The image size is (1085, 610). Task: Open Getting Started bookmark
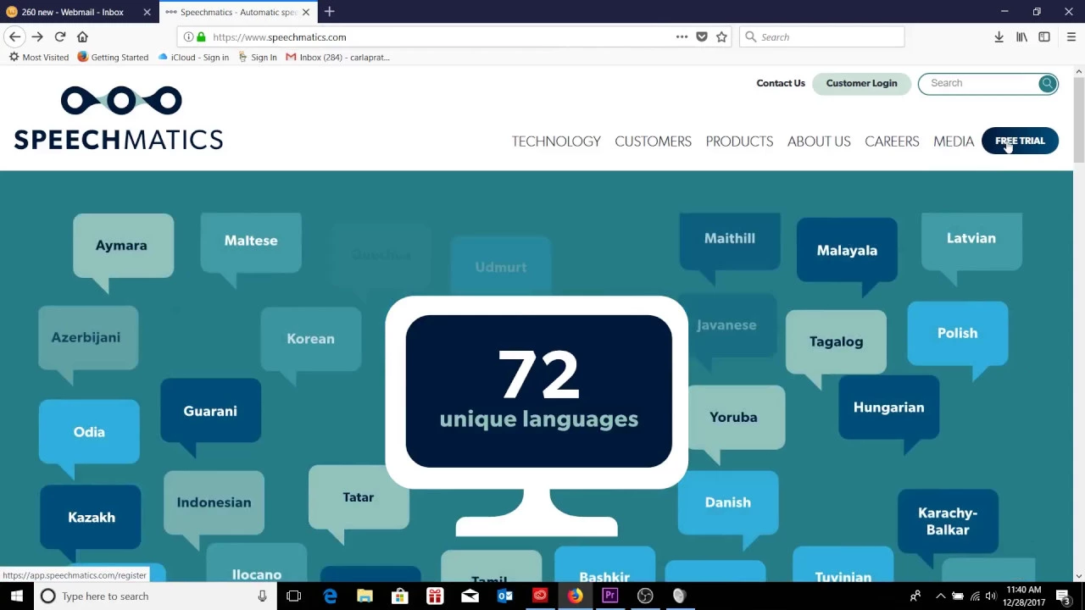(x=113, y=58)
